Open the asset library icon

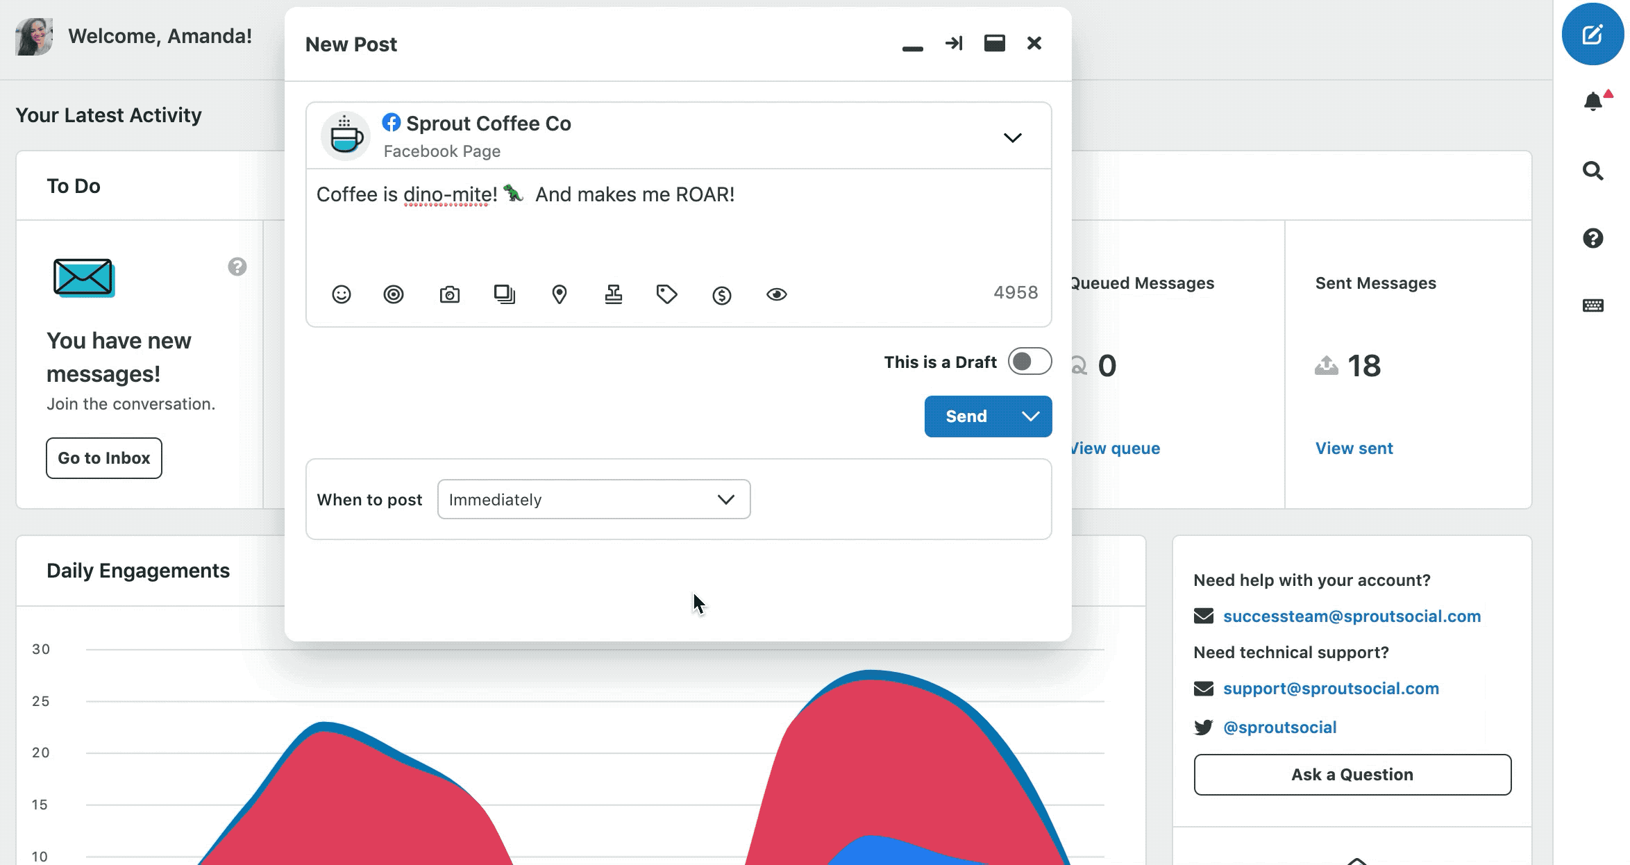[x=505, y=294]
